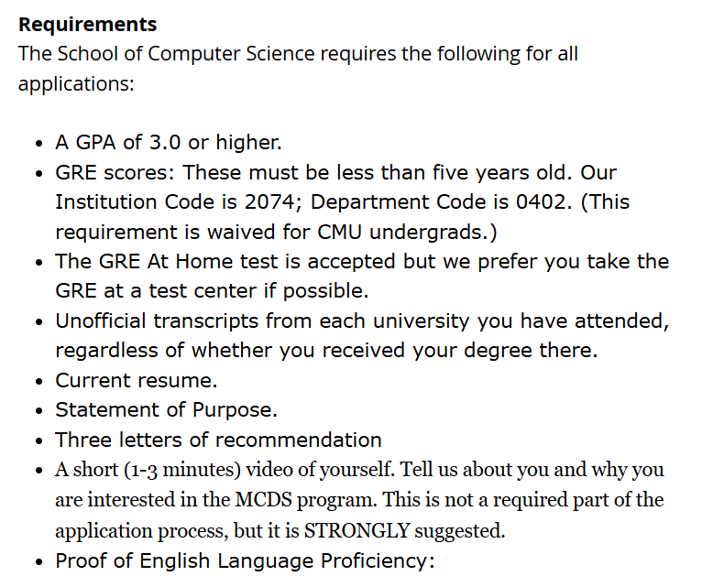Click the "Proof of English Language Proficiency" item
The width and height of the screenshot is (702, 587).
pyautogui.click(x=245, y=561)
